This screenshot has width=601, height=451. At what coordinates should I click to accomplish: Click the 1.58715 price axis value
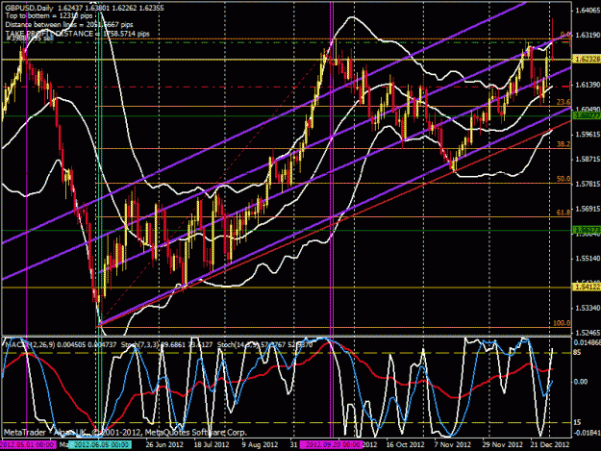pyautogui.click(x=588, y=159)
